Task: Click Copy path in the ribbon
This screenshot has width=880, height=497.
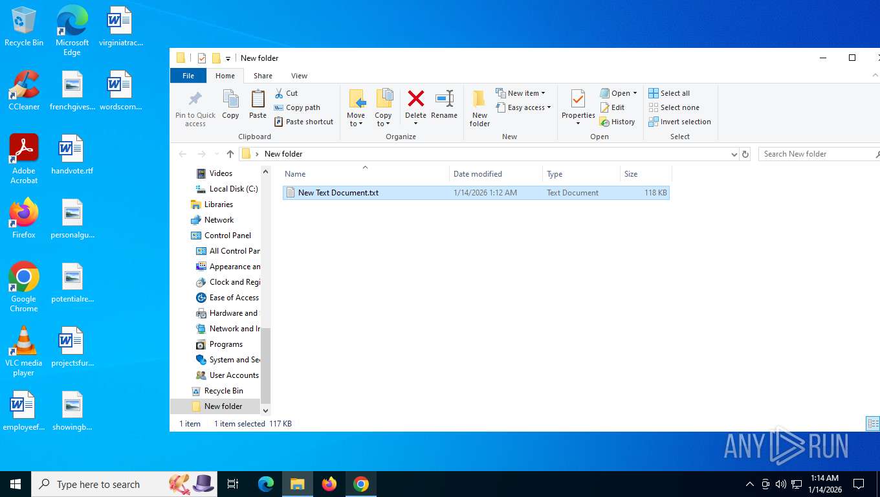Action: click(x=297, y=107)
